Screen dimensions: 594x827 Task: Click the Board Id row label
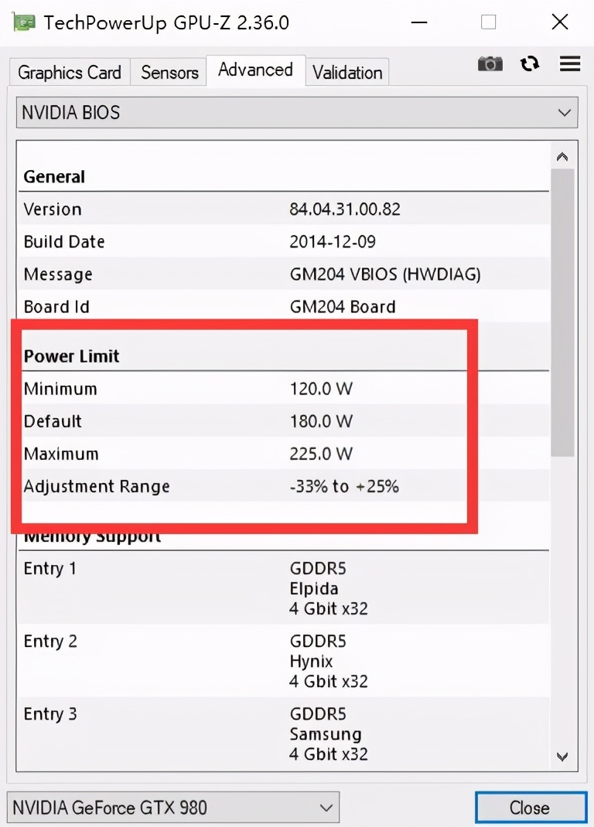click(56, 307)
